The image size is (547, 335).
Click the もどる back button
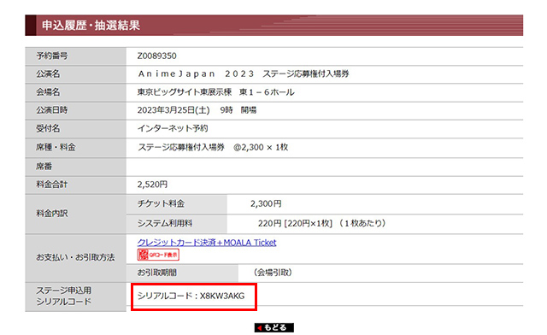point(273,327)
